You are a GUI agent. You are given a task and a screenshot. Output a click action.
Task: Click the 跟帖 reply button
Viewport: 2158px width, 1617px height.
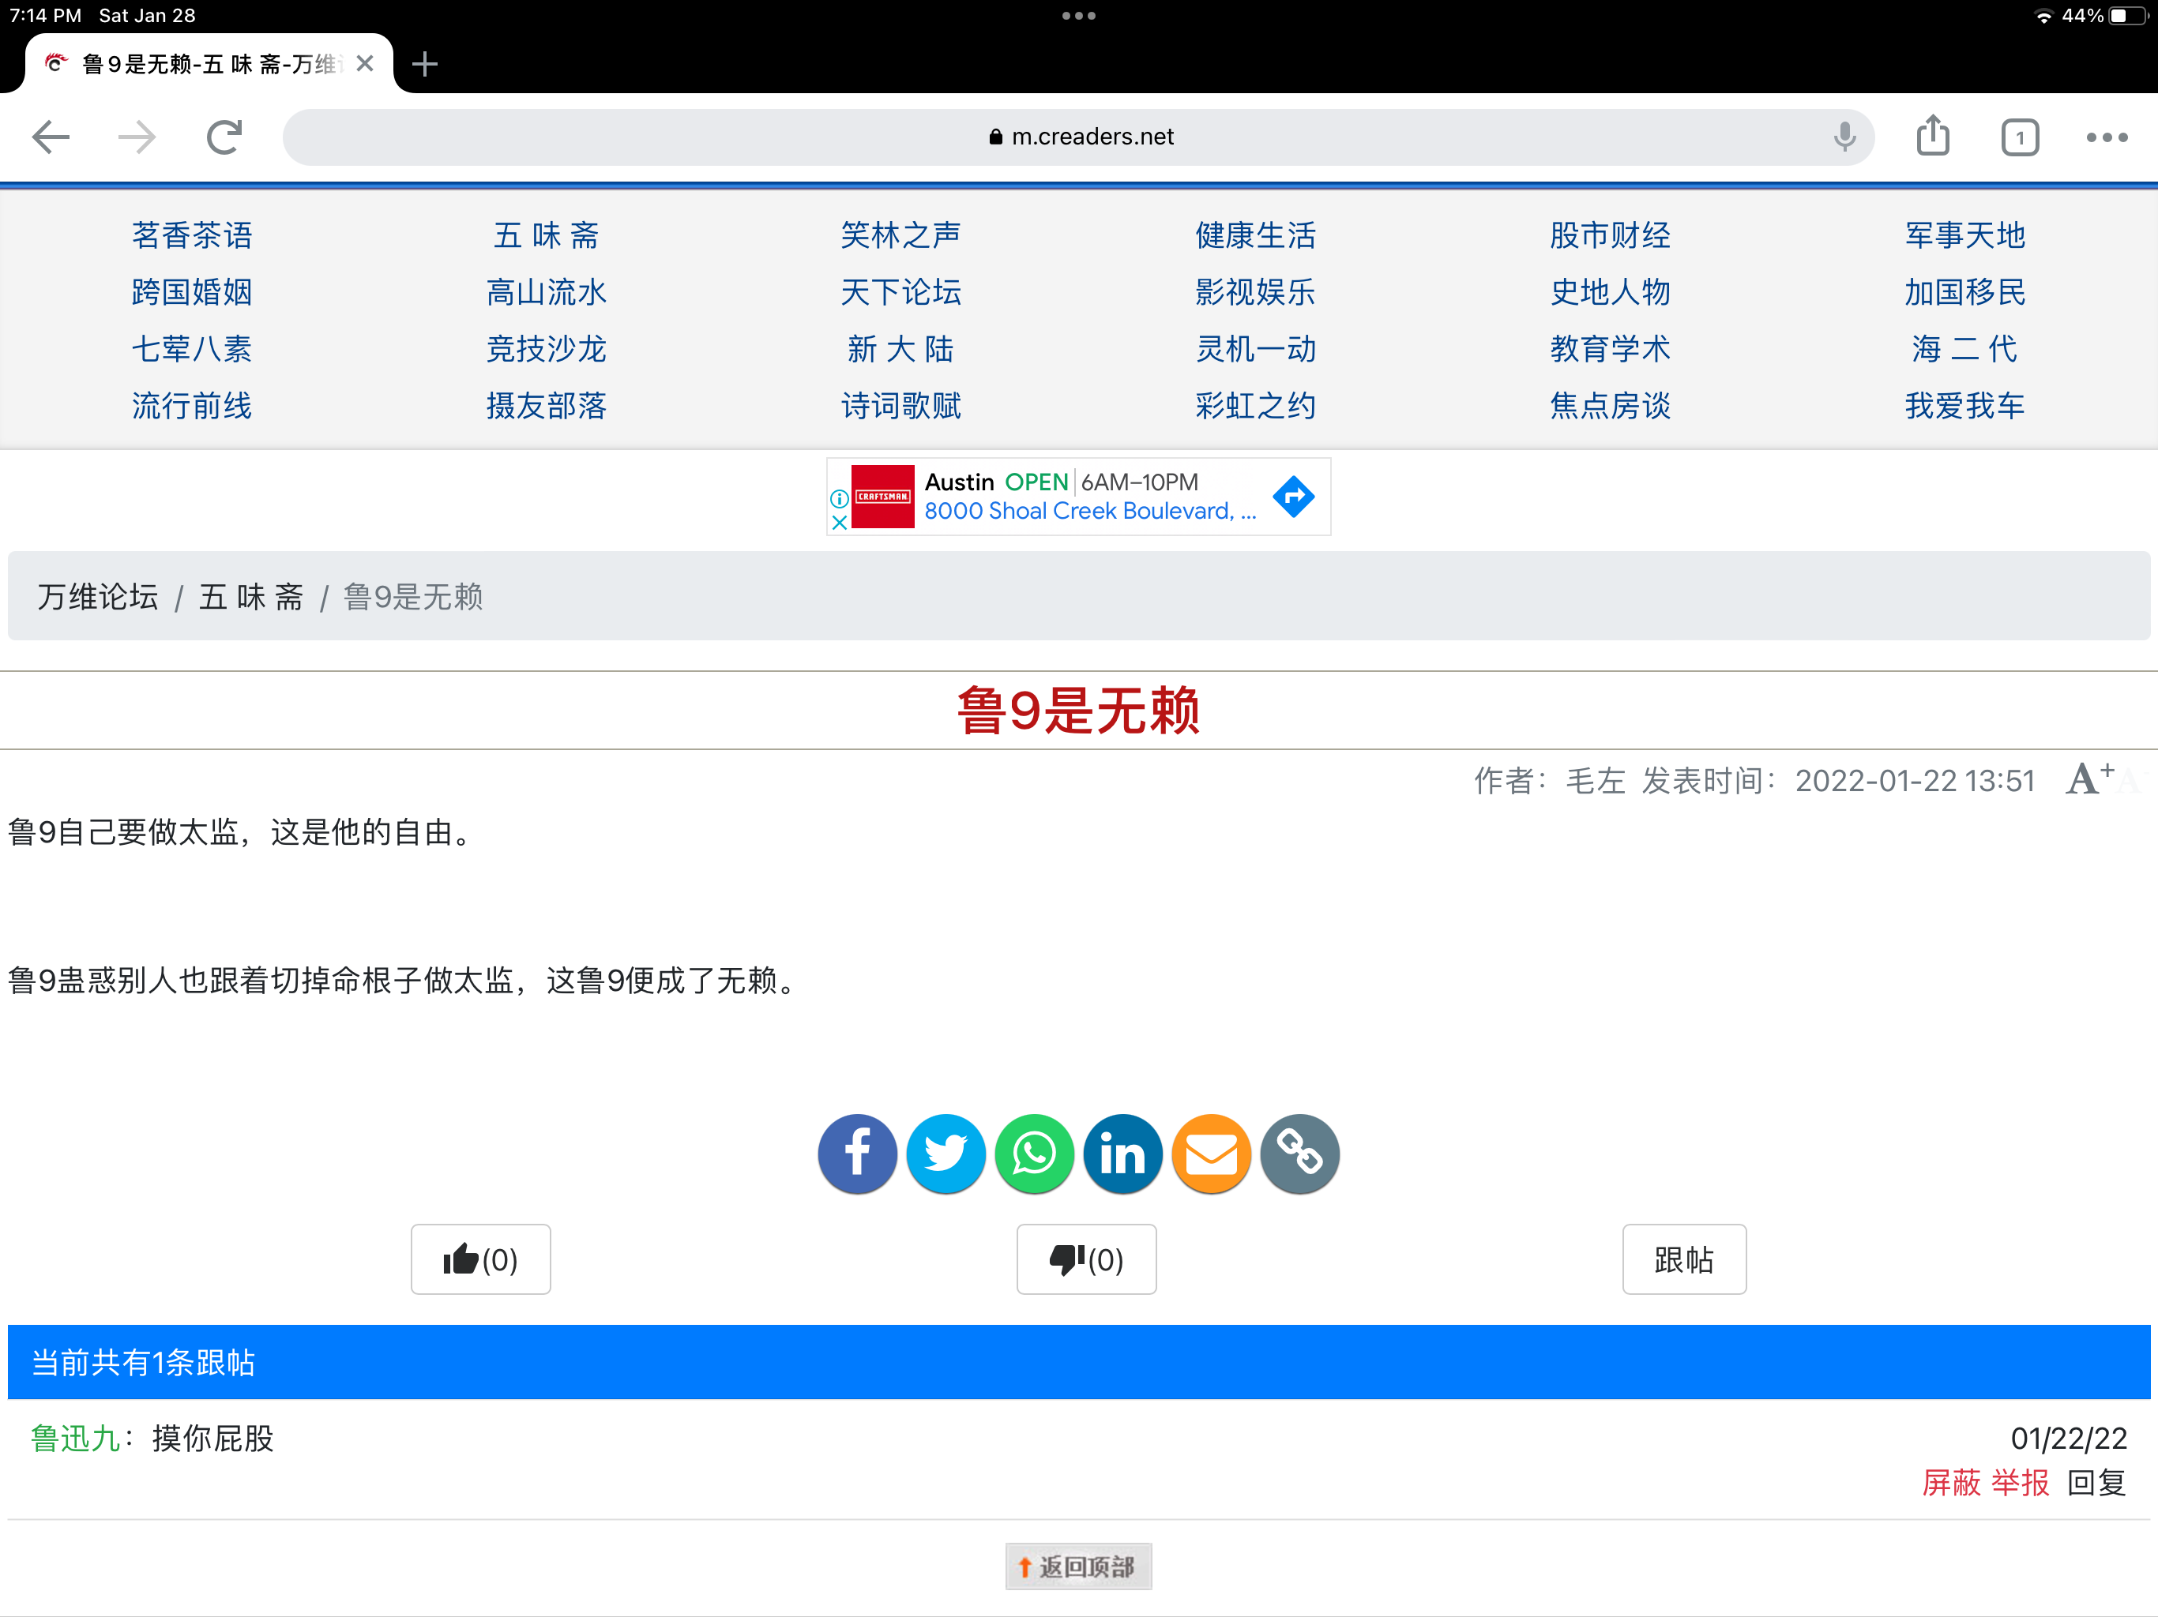[1684, 1259]
